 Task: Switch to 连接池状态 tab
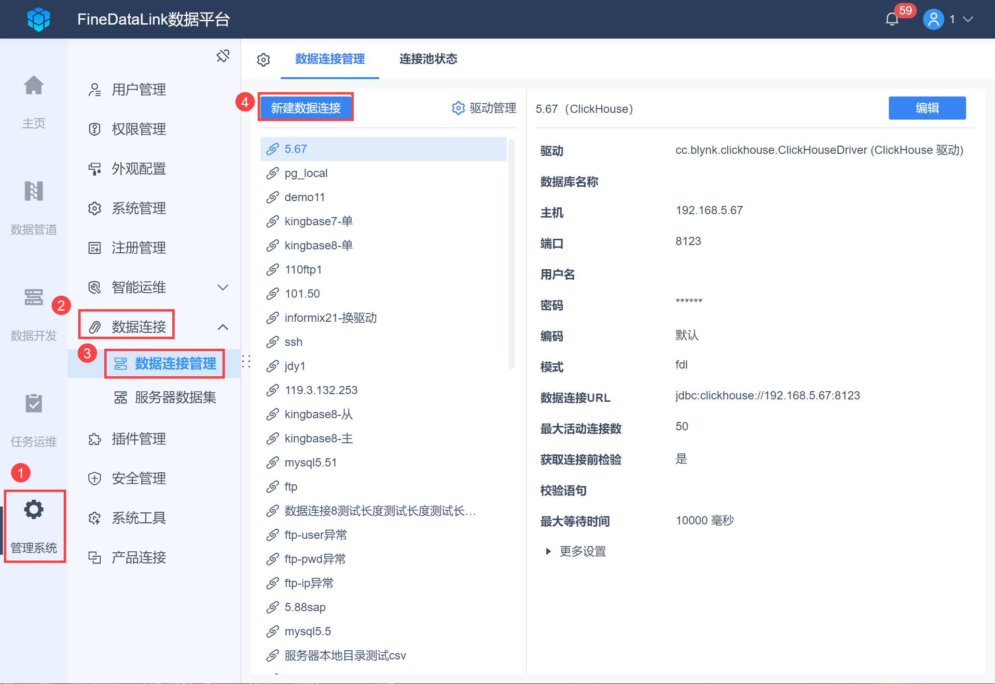pyautogui.click(x=428, y=59)
